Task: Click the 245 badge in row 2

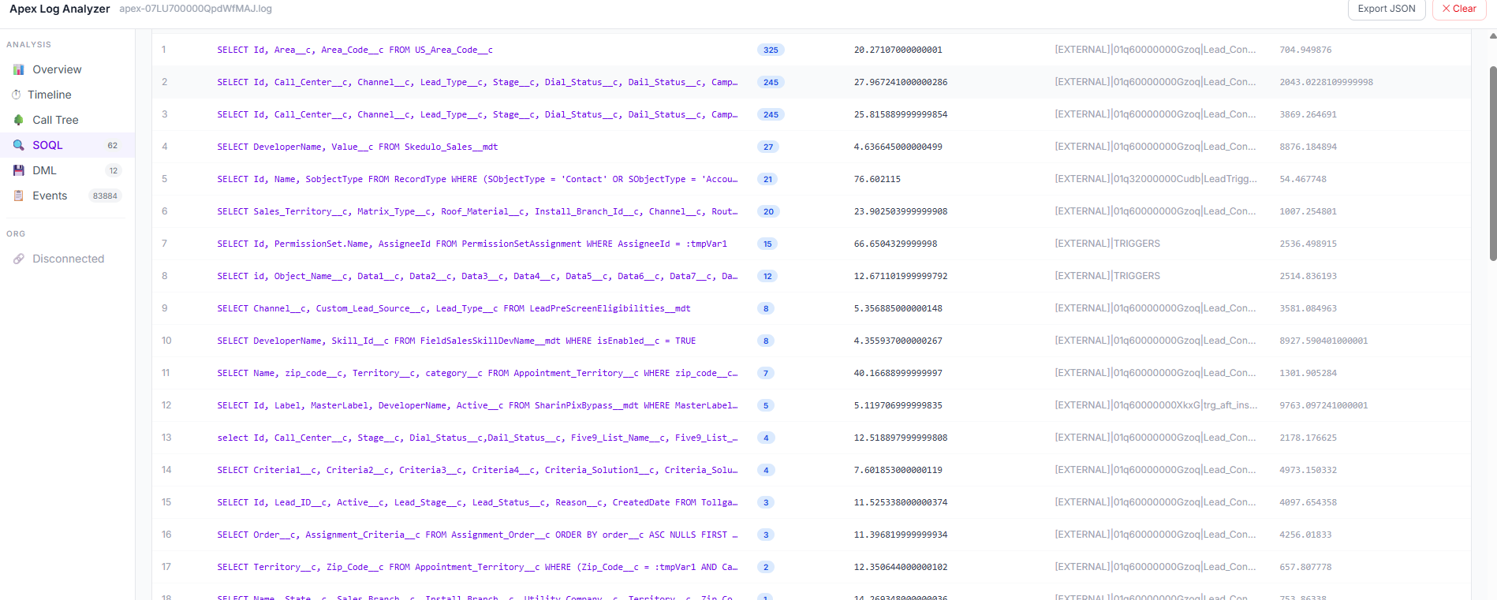Action: click(771, 82)
